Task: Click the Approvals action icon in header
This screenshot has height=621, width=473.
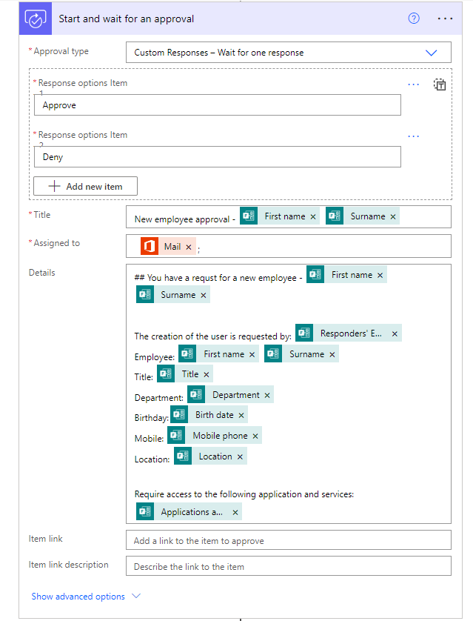Action: pos(36,19)
